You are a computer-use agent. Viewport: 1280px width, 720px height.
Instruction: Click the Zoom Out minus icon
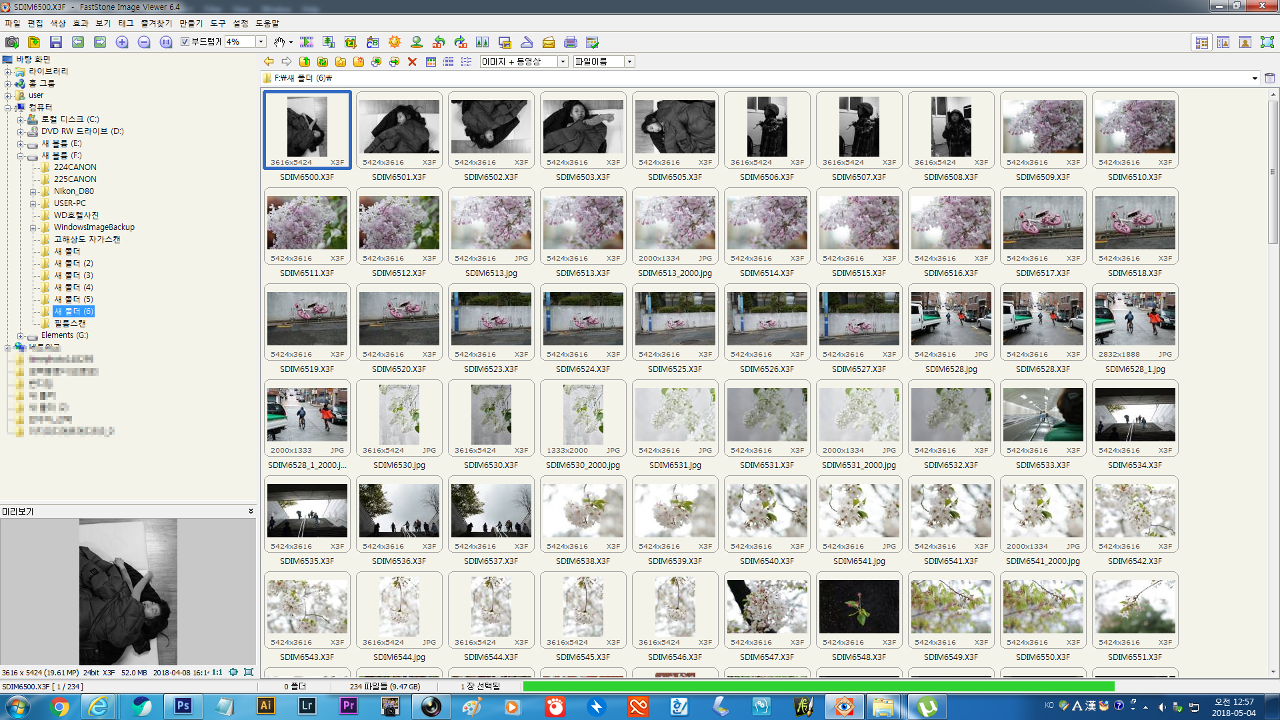(144, 42)
